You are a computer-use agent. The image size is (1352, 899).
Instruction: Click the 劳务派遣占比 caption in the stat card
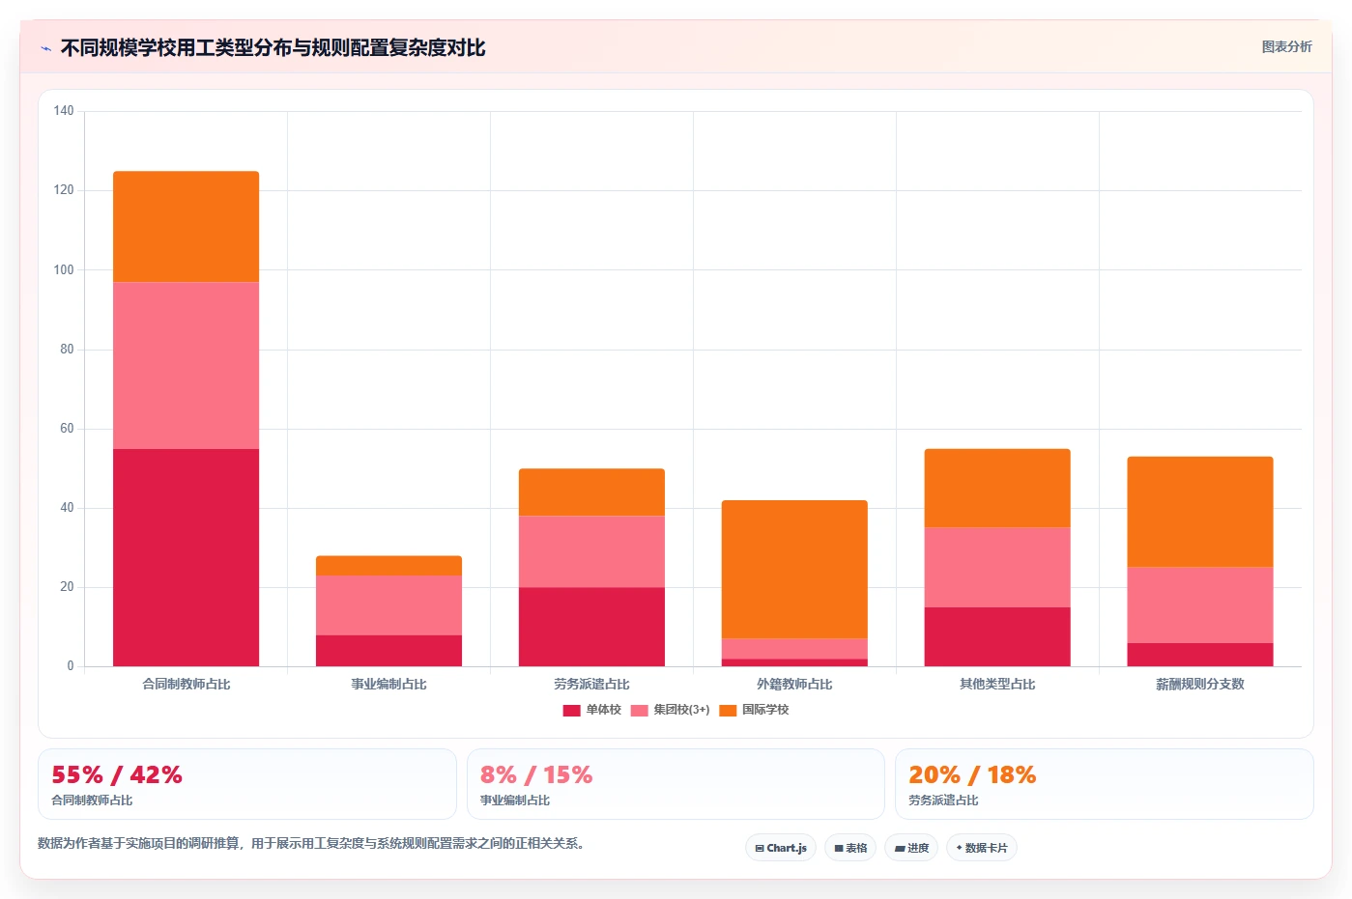[943, 801]
